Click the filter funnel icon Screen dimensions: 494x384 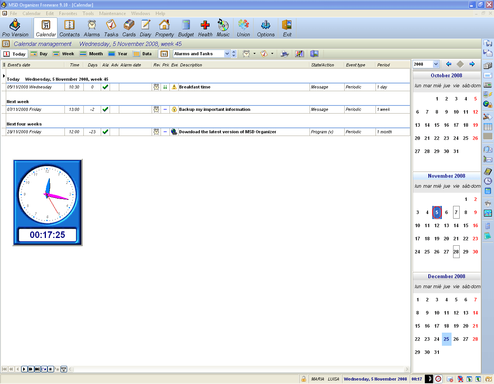coord(64,369)
